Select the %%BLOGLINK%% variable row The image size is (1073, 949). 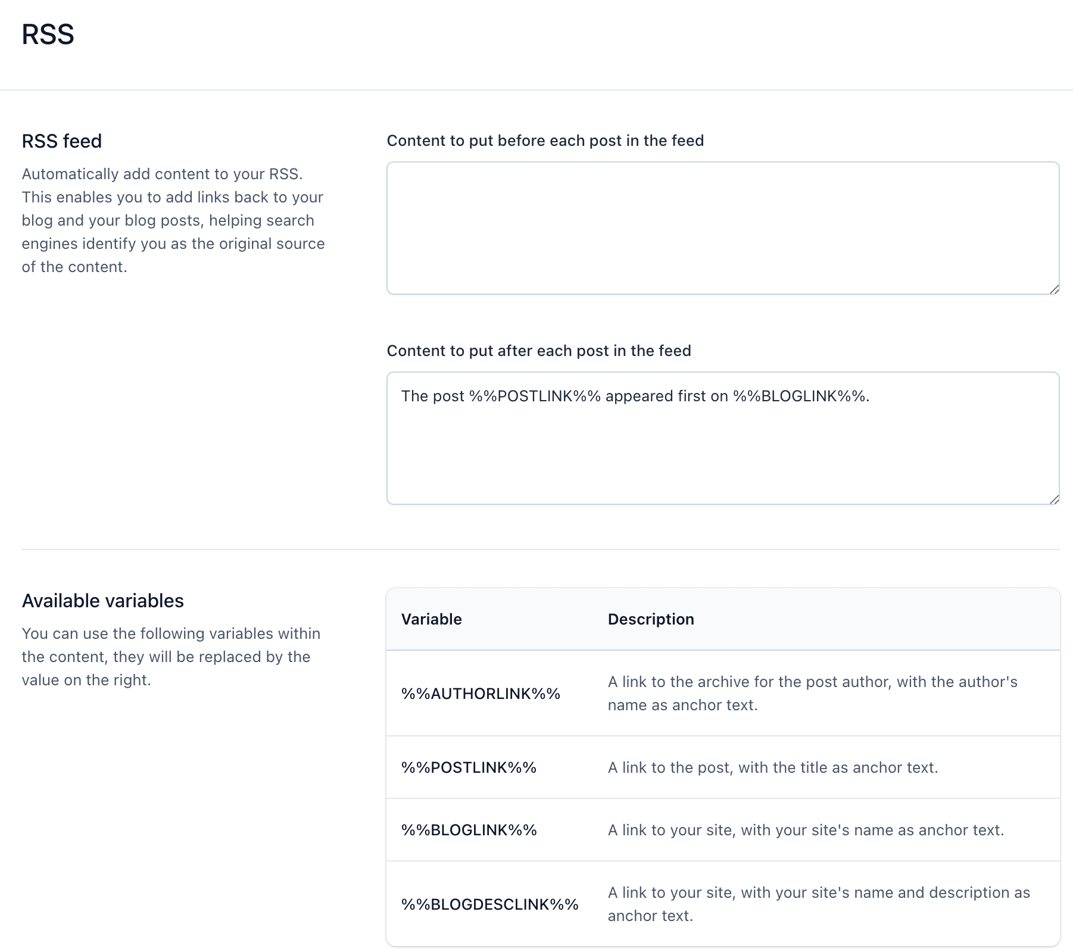coord(469,829)
